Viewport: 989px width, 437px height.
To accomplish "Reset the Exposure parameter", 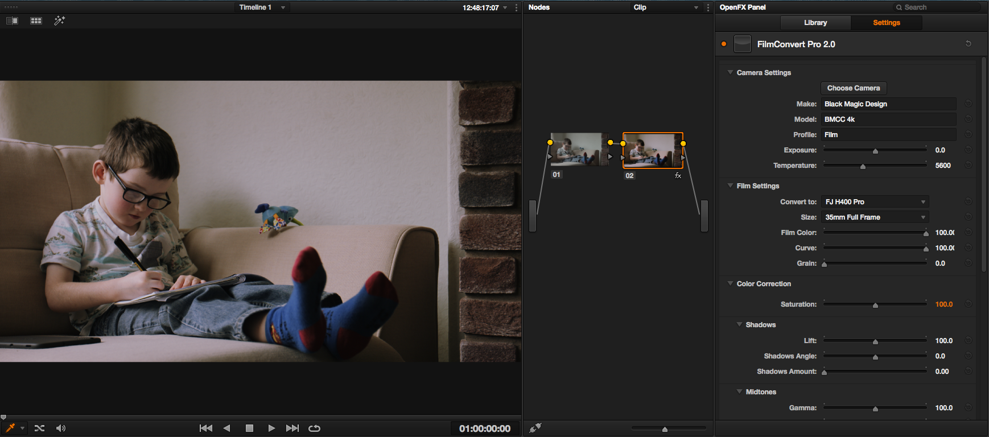I will [969, 150].
